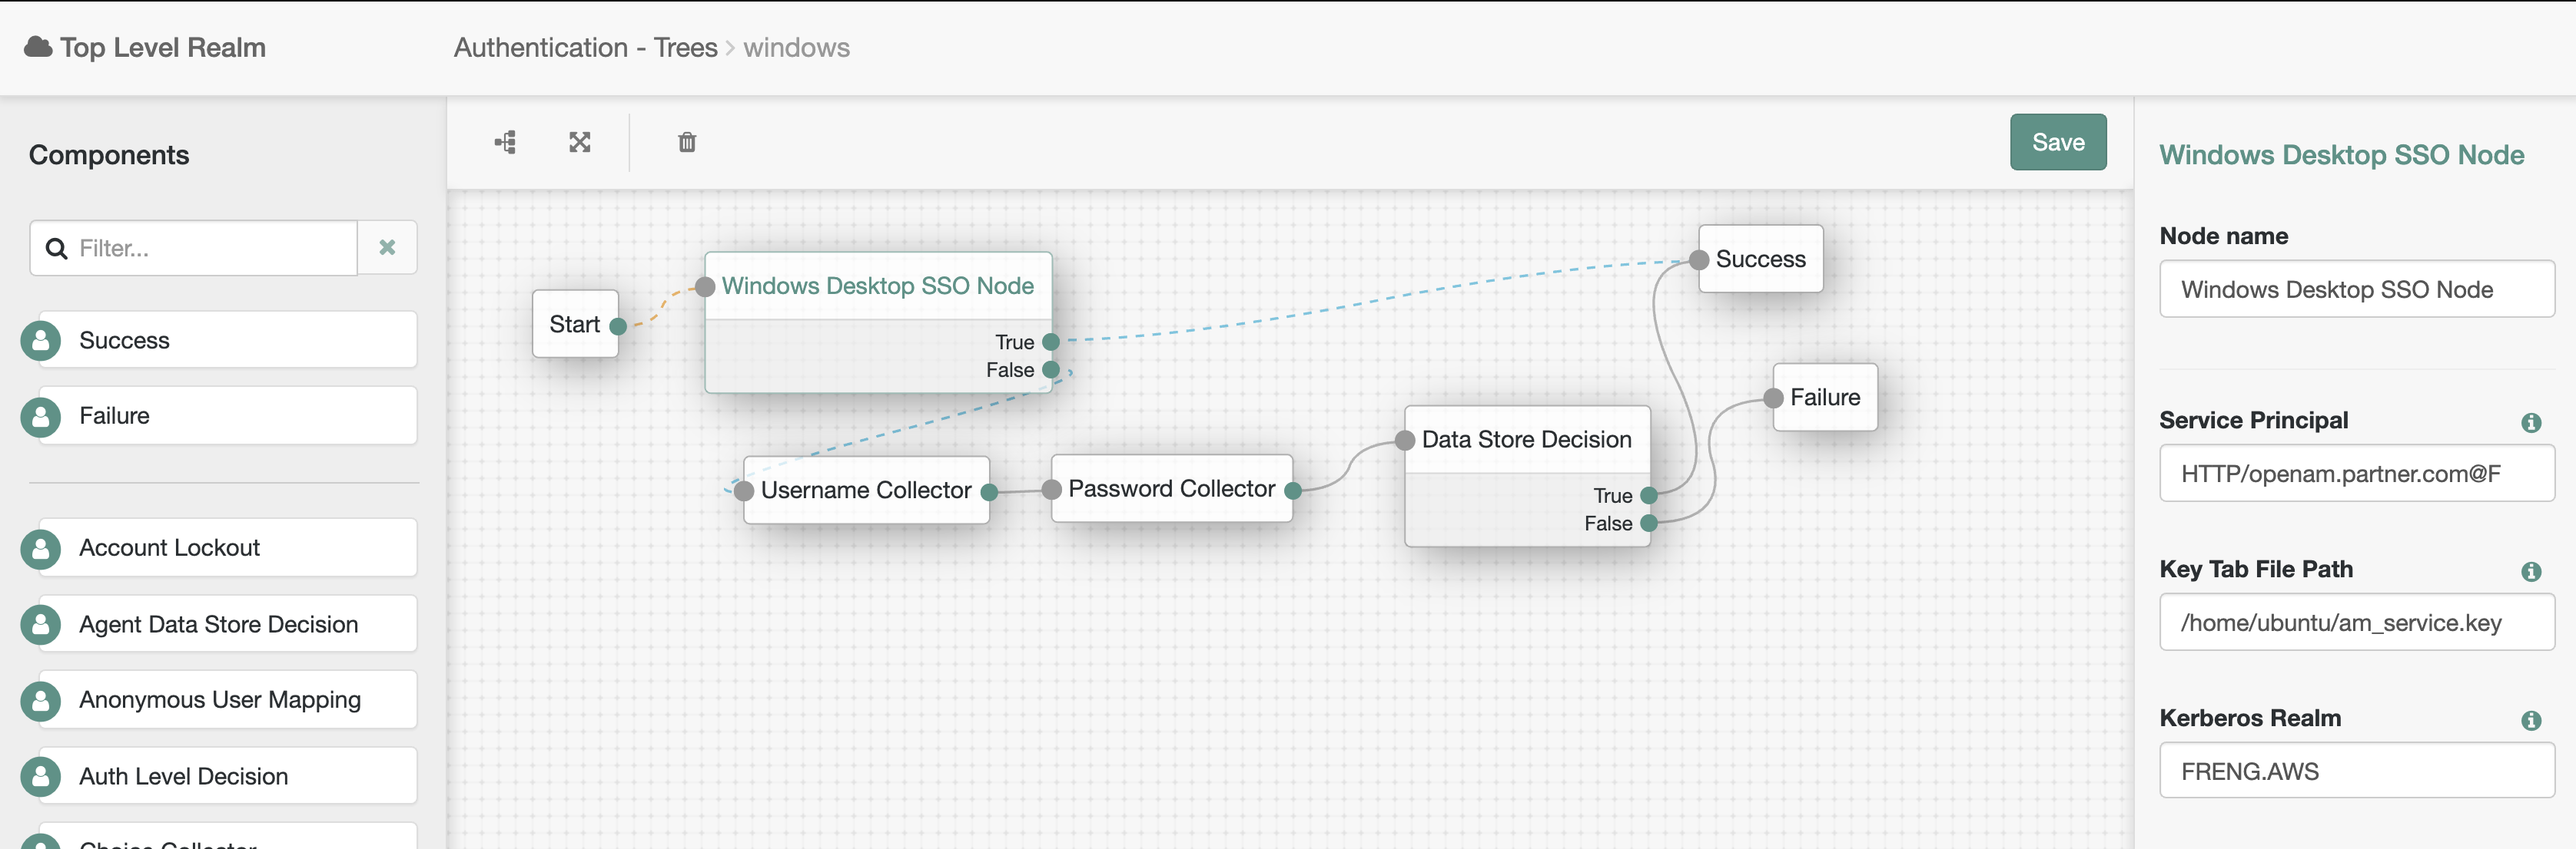
Task: Click the Top Level Realm cloud icon
Action: [38, 47]
